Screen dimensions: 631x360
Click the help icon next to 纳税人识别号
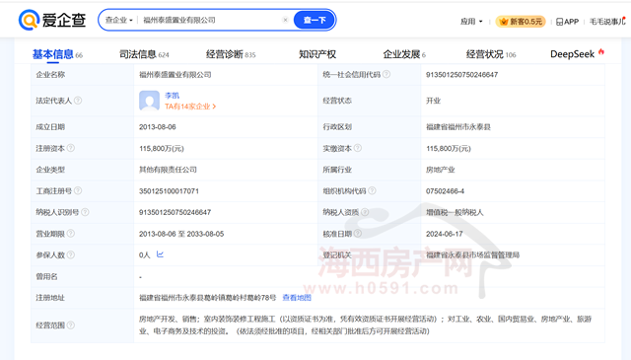coord(86,212)
